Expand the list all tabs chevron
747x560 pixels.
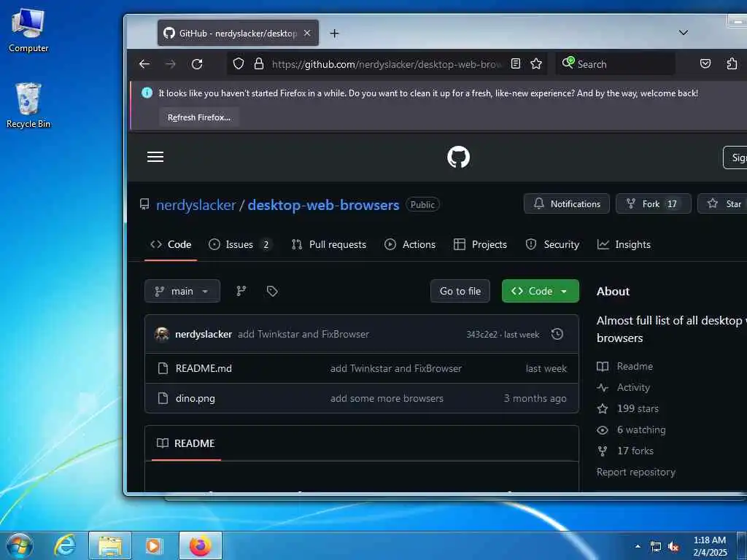click(x=683, y=33)
